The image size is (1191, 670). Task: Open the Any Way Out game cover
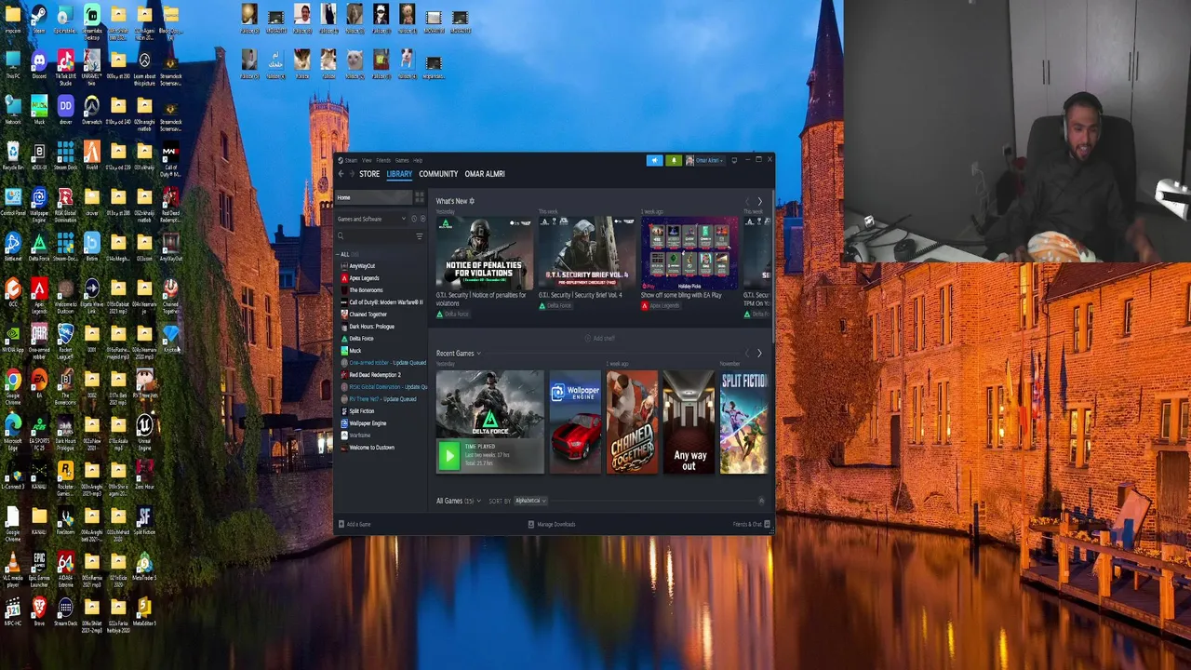689,422
